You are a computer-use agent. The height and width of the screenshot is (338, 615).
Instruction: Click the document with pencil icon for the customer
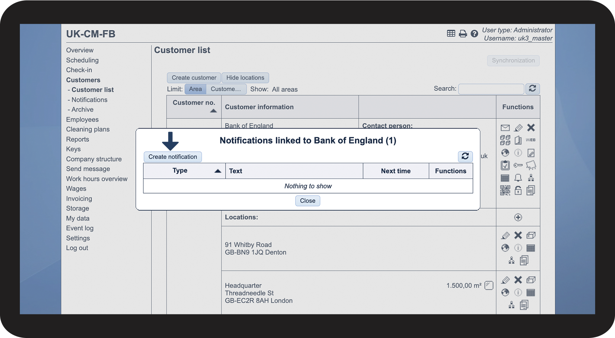click(531, 153)
